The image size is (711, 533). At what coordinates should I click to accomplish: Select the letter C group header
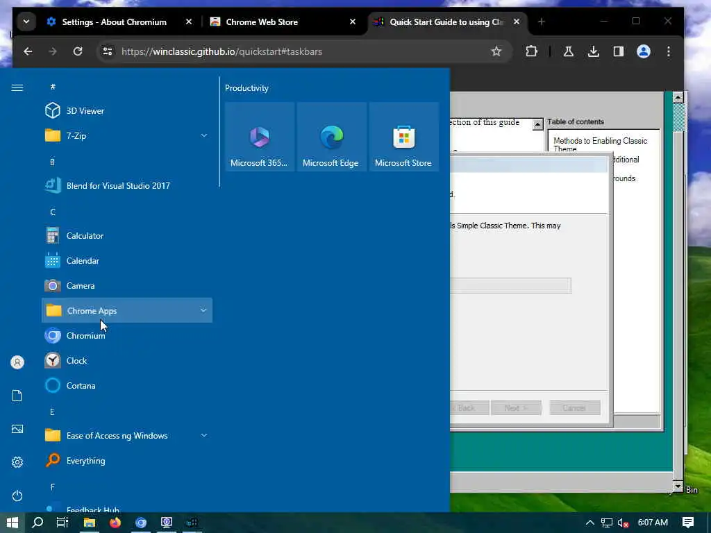click(x=53, y=212)
